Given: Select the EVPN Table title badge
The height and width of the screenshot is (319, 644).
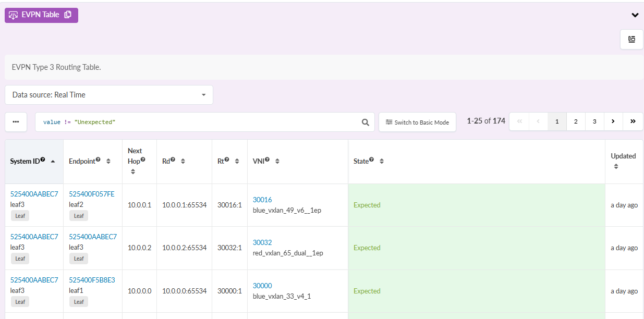Looking at the screenshot, I should (x=41, y=15).
